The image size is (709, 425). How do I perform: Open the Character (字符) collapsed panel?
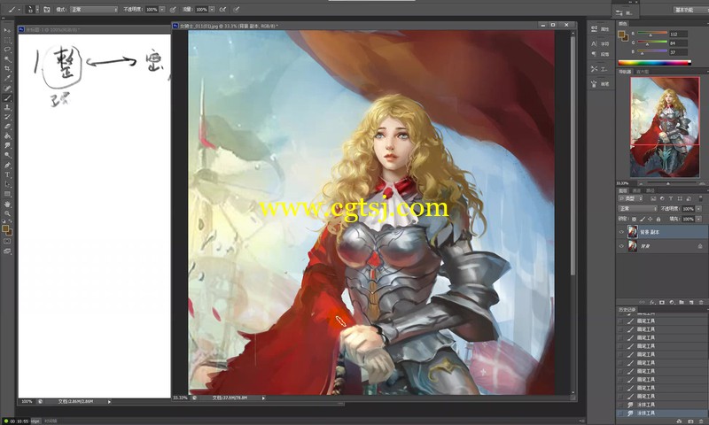600,43
